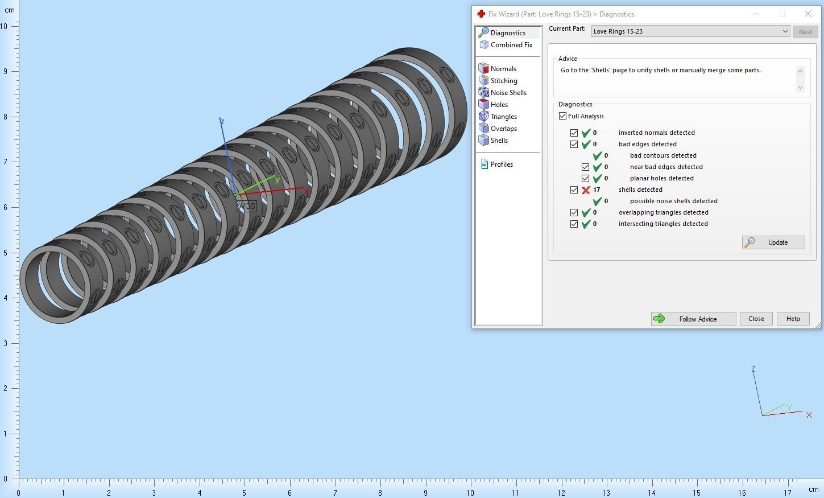Uncheck the bad edges detection checkbox
This screenshot has height=498, width=824.
click(574, 144)
